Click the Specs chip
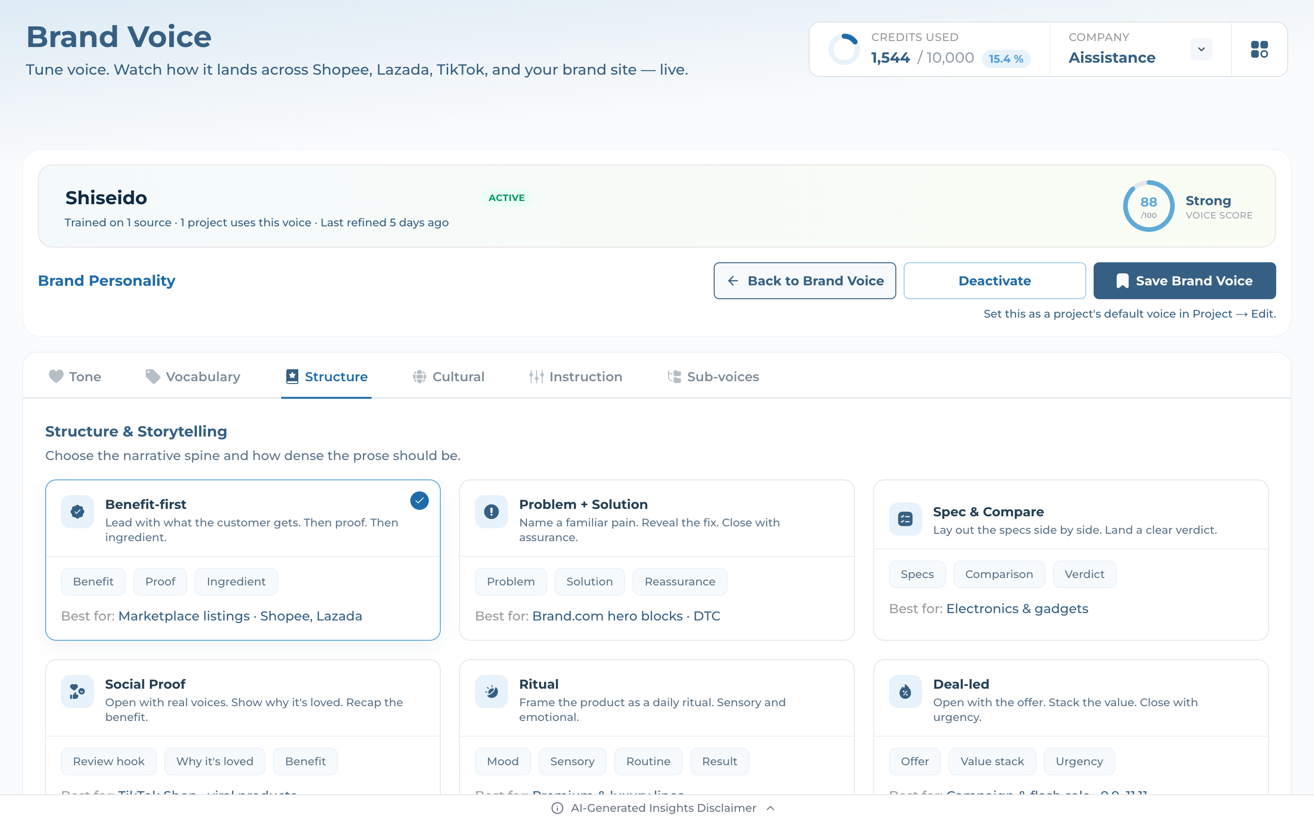Image resolution: width=1314 pixels, height=821 pixels. [x=917, y=574]
